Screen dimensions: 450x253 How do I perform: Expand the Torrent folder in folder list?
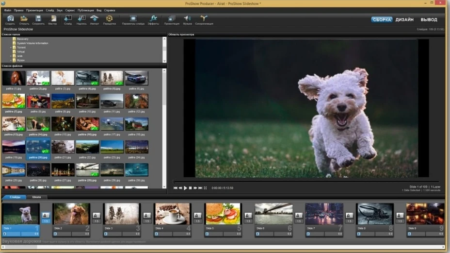pos(11,48)
